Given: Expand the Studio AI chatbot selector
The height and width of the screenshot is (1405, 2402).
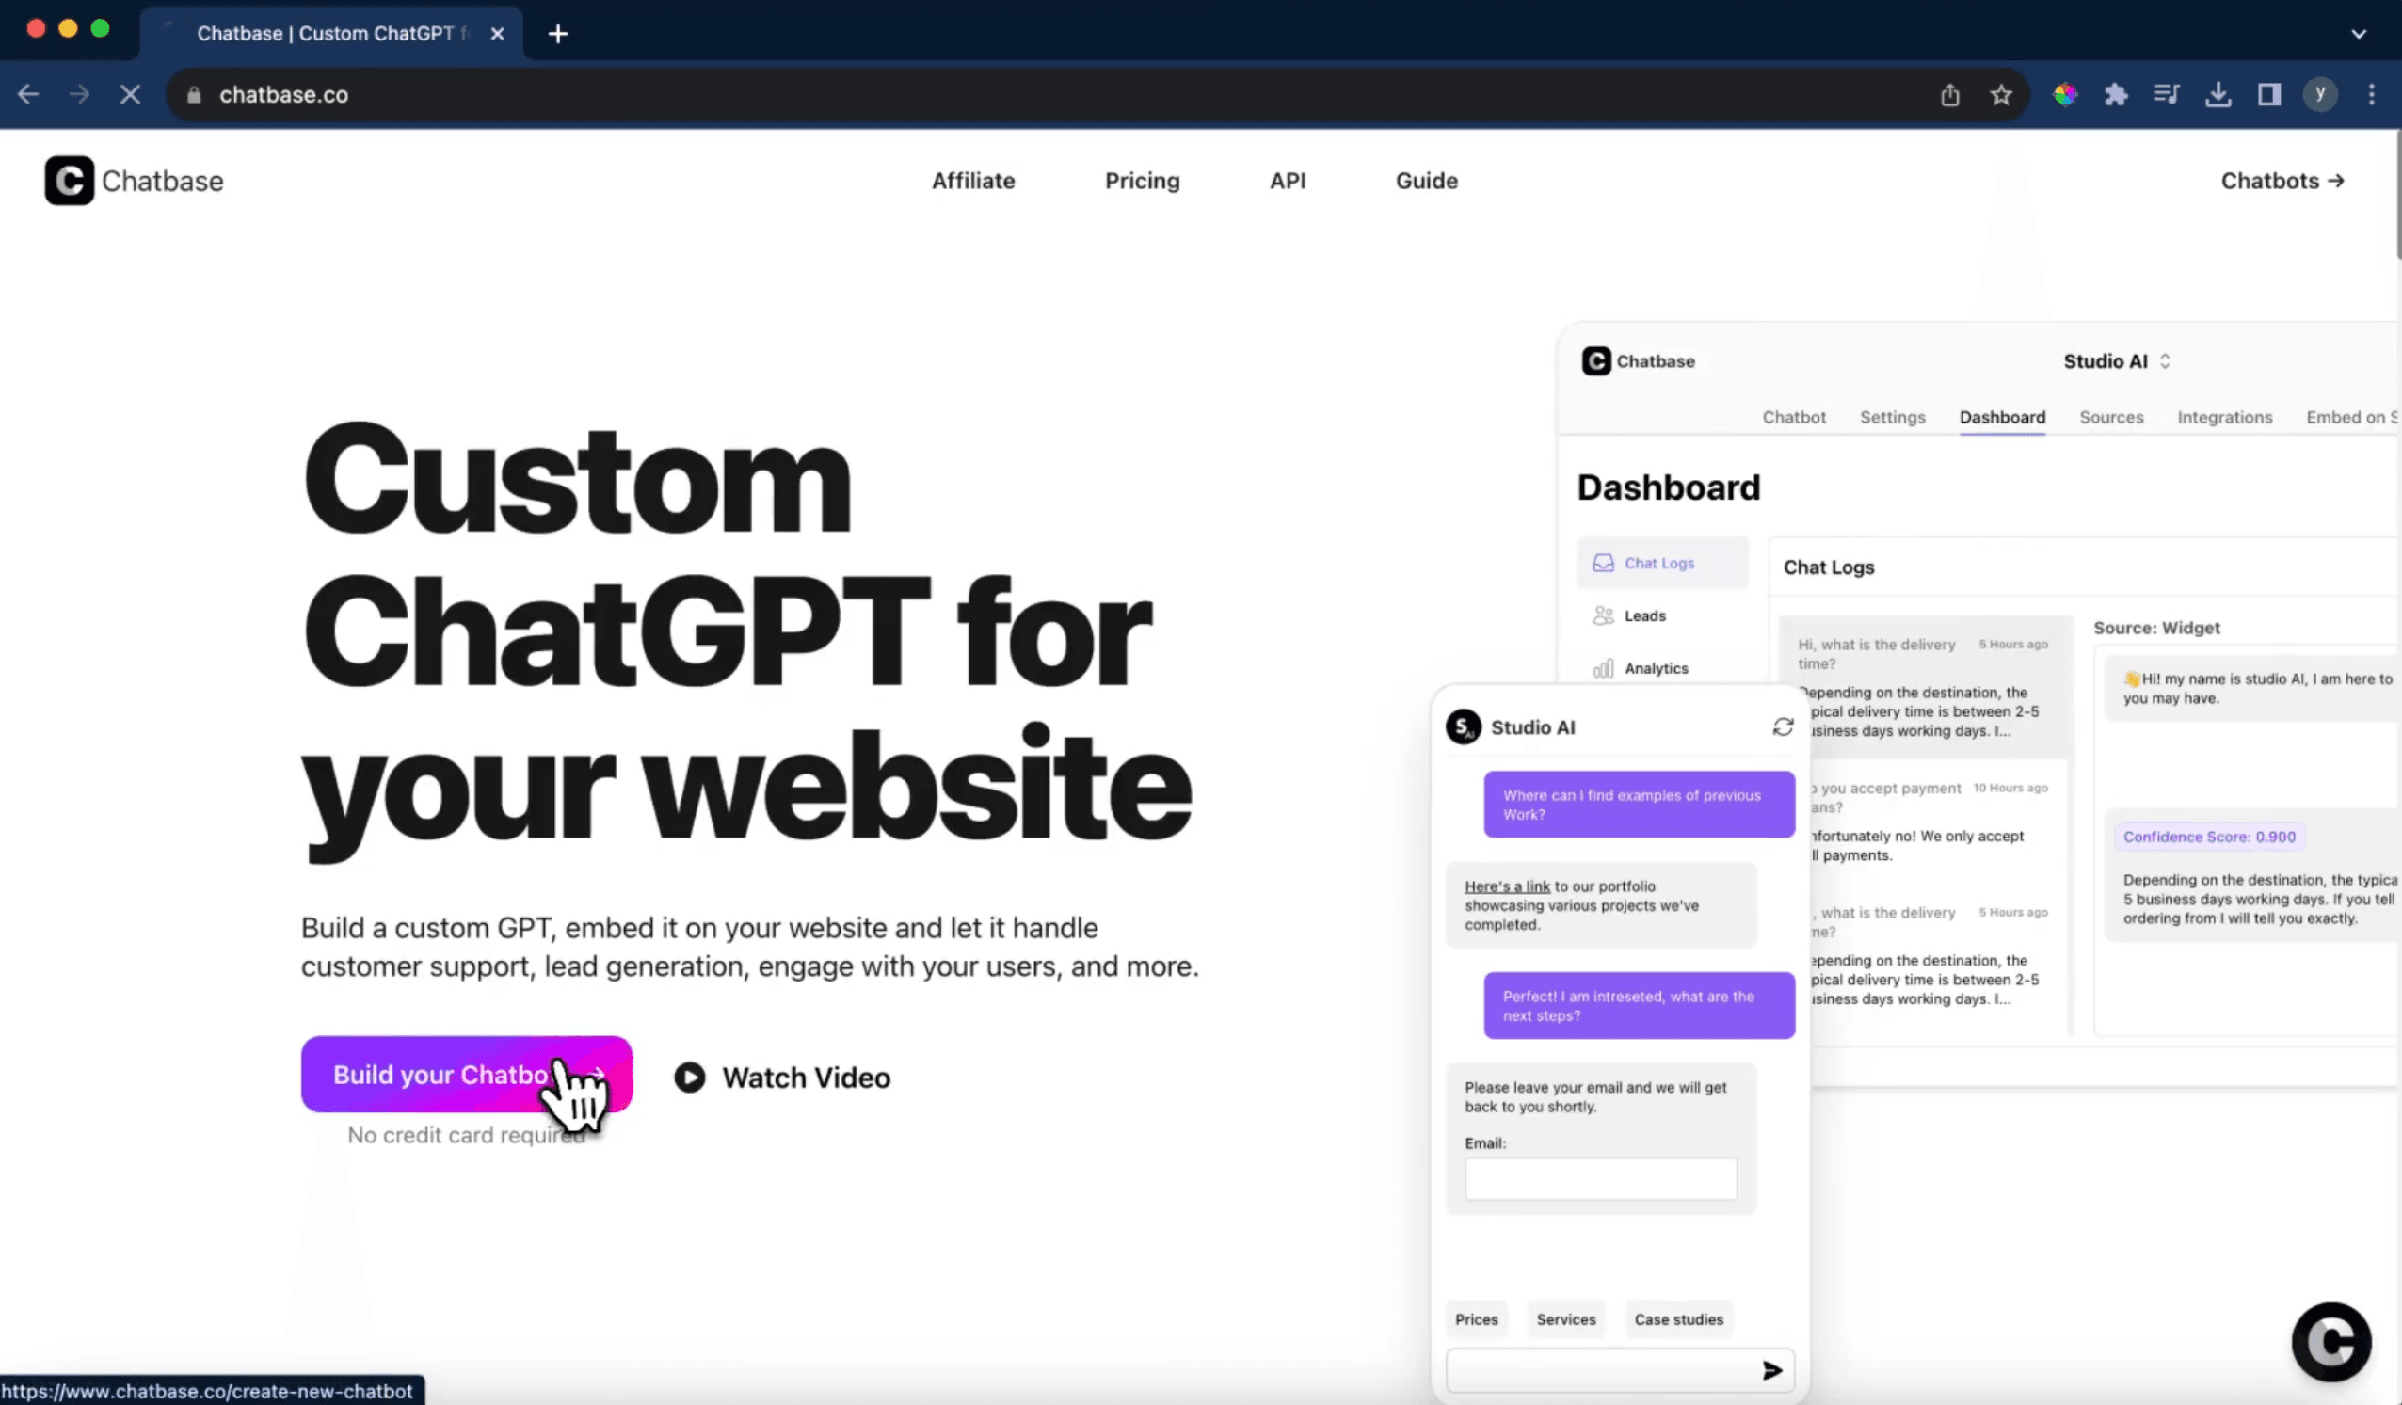Looking at the screenshot, I should [x=2118, y=361].
